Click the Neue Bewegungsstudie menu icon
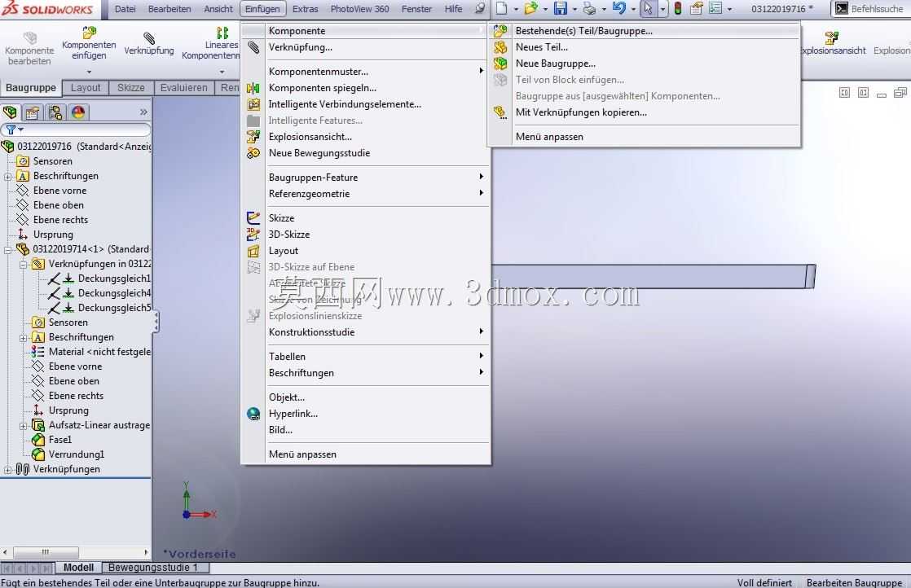911x588 pixels. [253, 152]
